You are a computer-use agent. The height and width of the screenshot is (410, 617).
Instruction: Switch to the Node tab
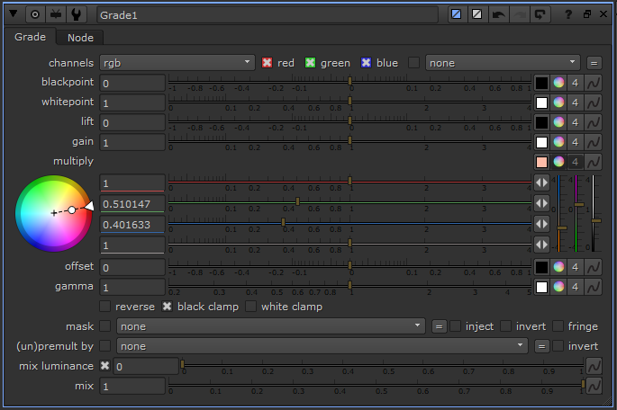[x=80, y=37]
